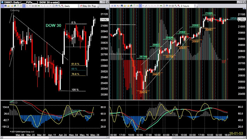Select the rectangle drawing tool in Daily toolbar
247x139 pixels.
[36, 6]
